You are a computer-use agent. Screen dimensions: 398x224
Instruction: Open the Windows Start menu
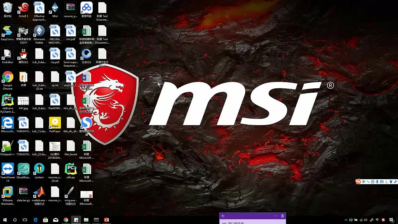coord(5,220)
